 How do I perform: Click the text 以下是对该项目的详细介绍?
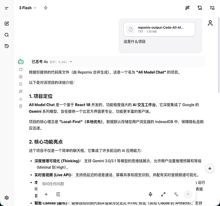click(52, 83)
